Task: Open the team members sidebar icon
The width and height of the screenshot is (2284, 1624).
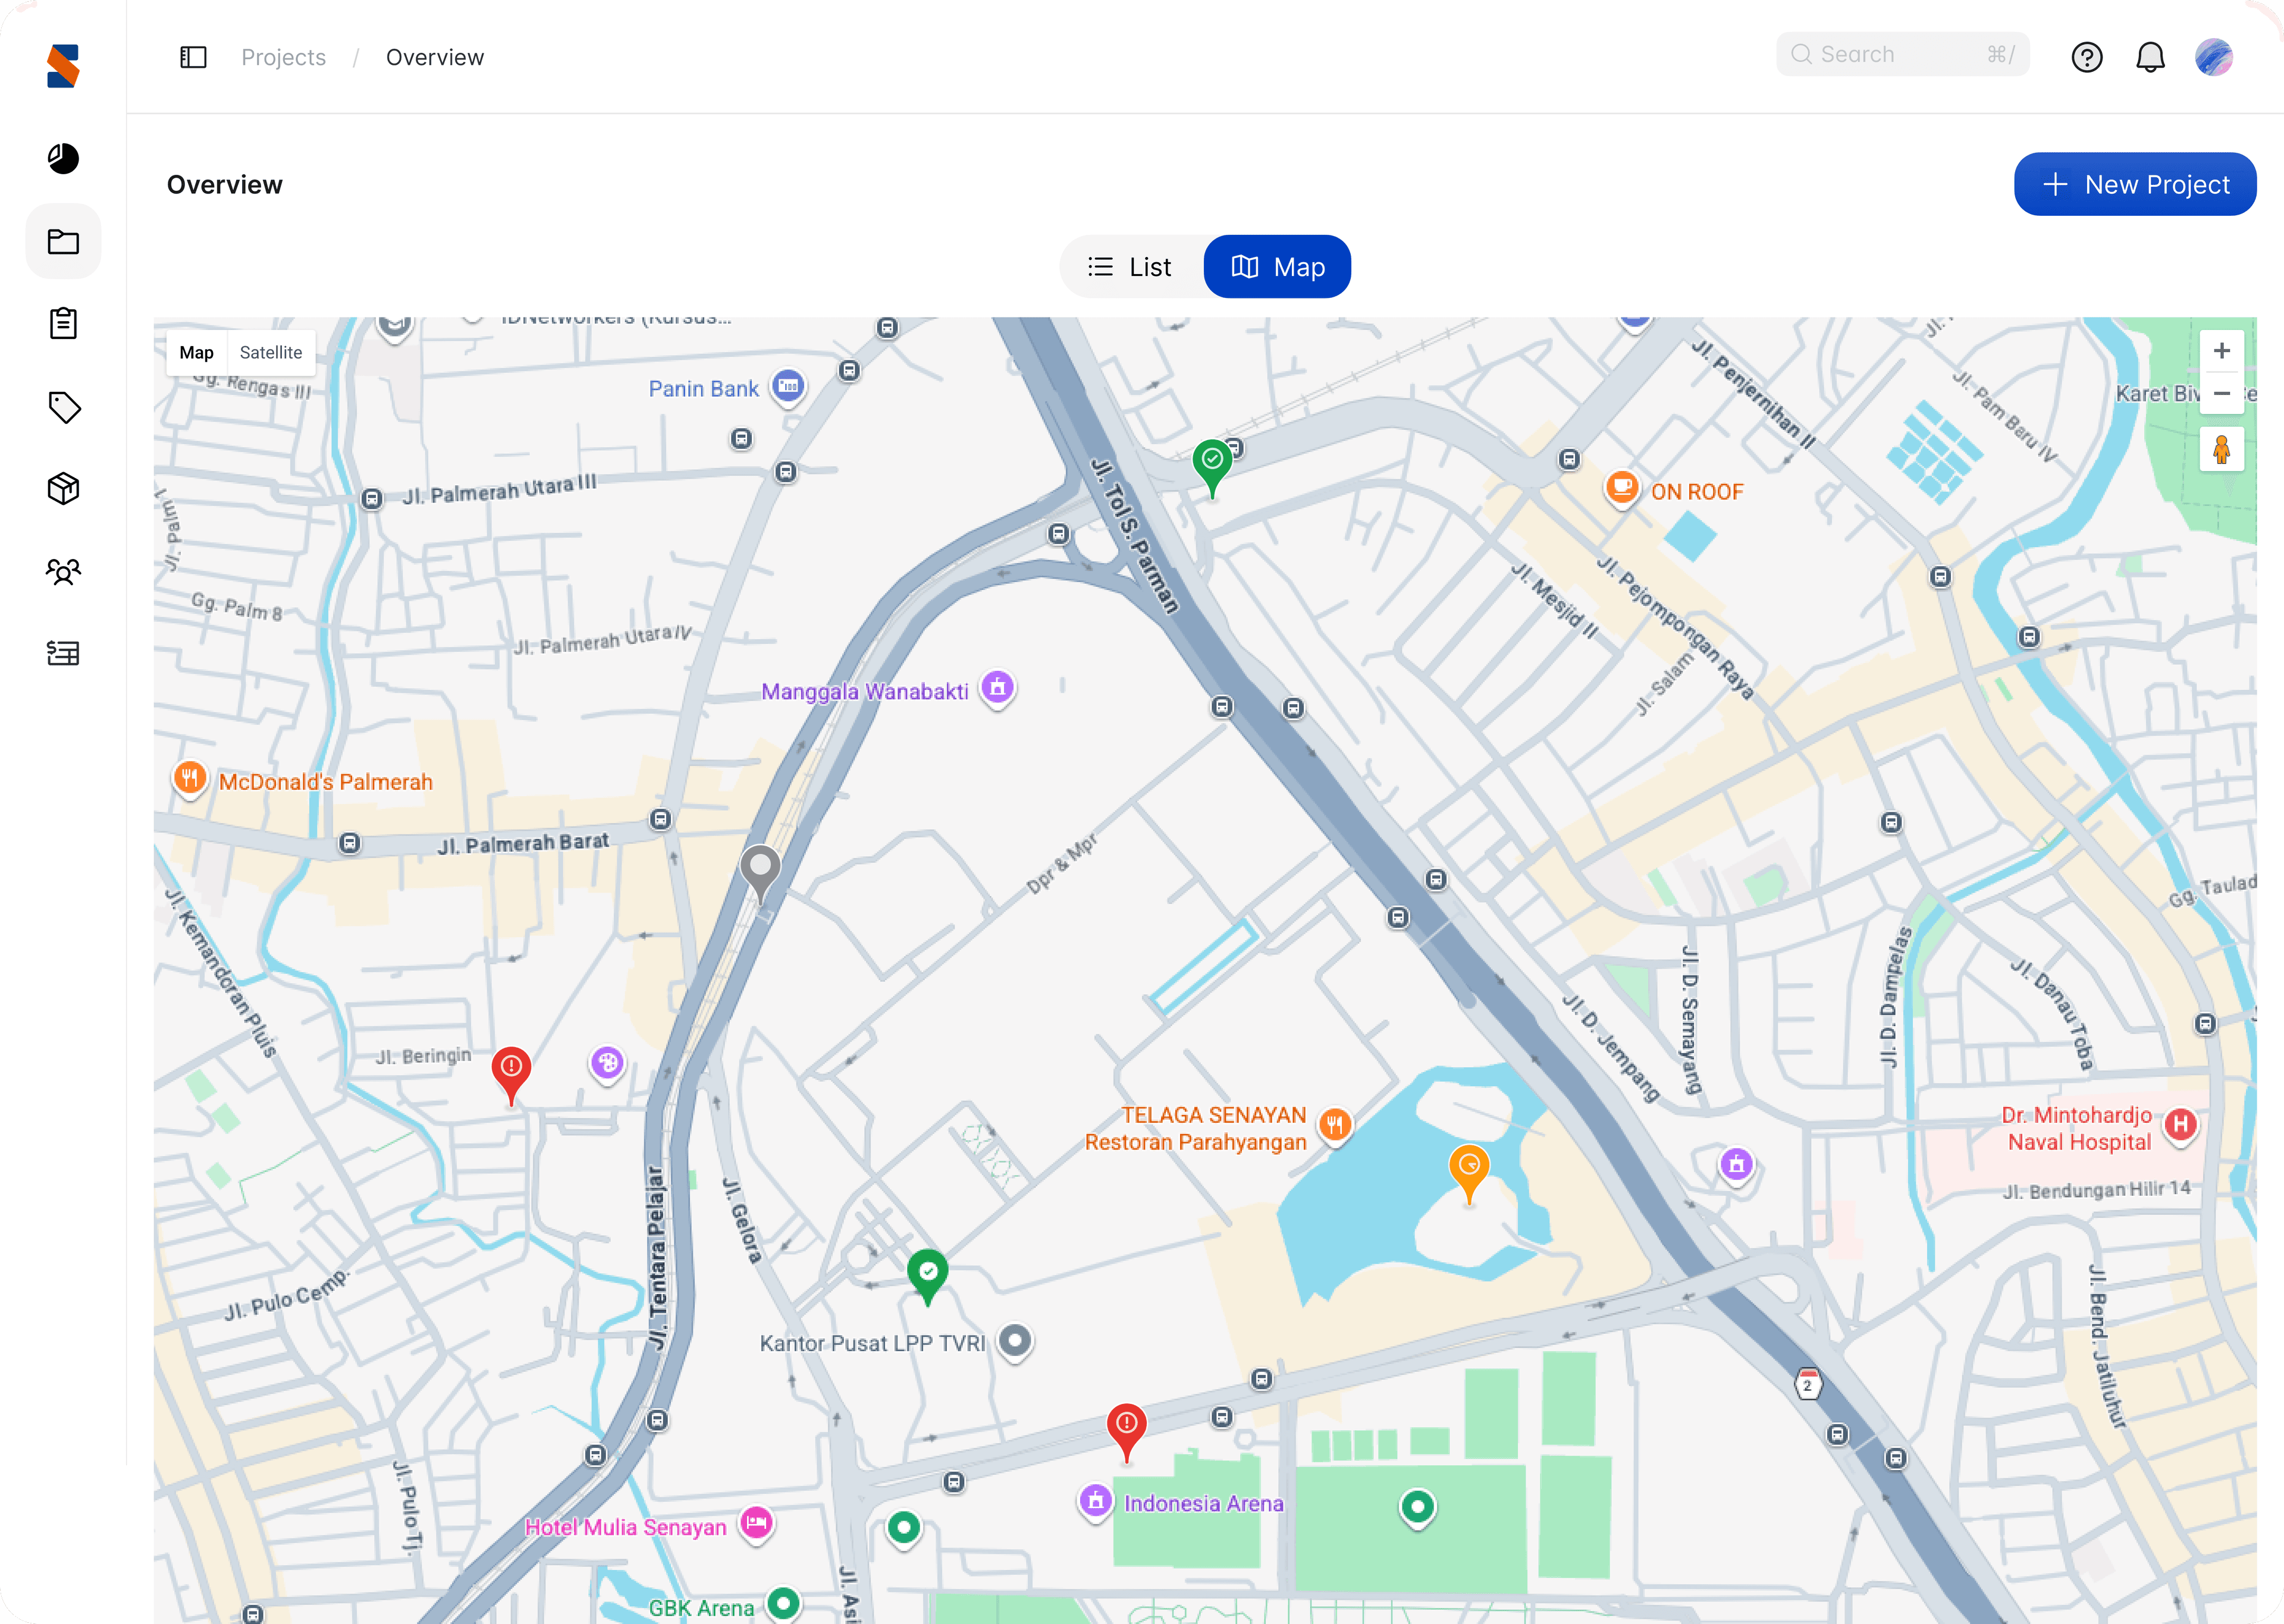Action: [63, 571]
